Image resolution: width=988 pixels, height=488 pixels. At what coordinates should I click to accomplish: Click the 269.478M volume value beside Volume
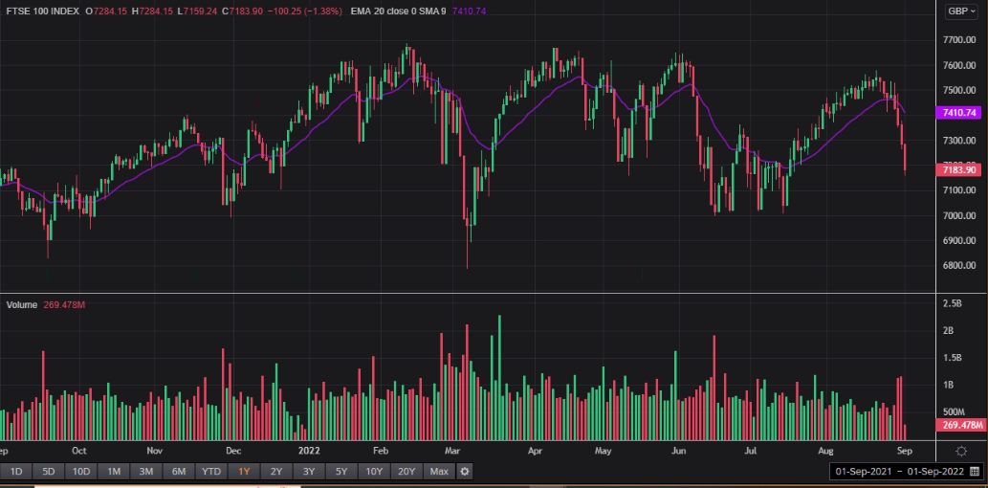[x=64, y=305]
